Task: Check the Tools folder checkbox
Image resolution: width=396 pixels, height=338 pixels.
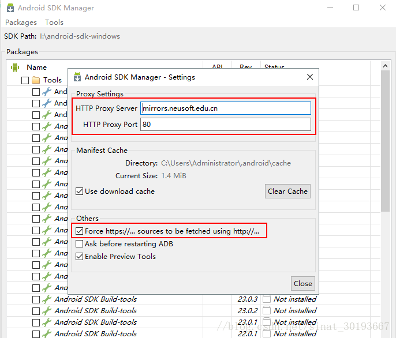Action: click(25, 80)
